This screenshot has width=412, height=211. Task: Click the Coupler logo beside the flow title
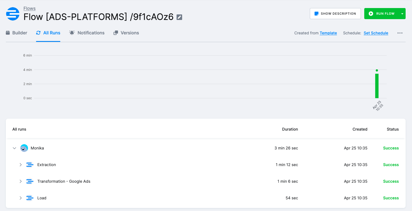(12, 13)
